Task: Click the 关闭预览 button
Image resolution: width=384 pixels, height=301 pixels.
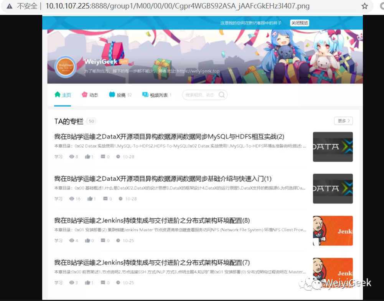Action: [x=300, y=23]
